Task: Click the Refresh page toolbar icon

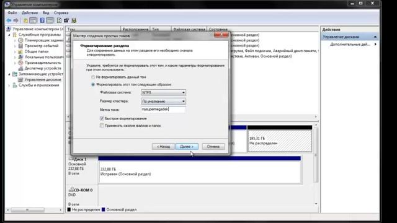Action: pos(59,20)
